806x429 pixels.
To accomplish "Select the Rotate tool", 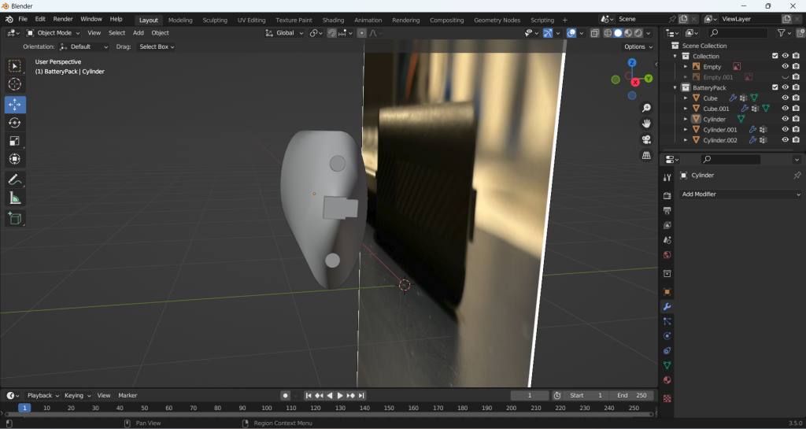I will click(x=15, y=123).
